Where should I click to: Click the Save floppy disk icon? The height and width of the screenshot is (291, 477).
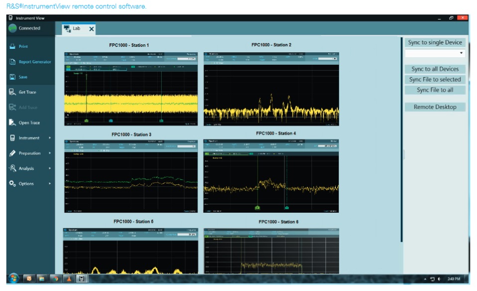tap(12, 77)
